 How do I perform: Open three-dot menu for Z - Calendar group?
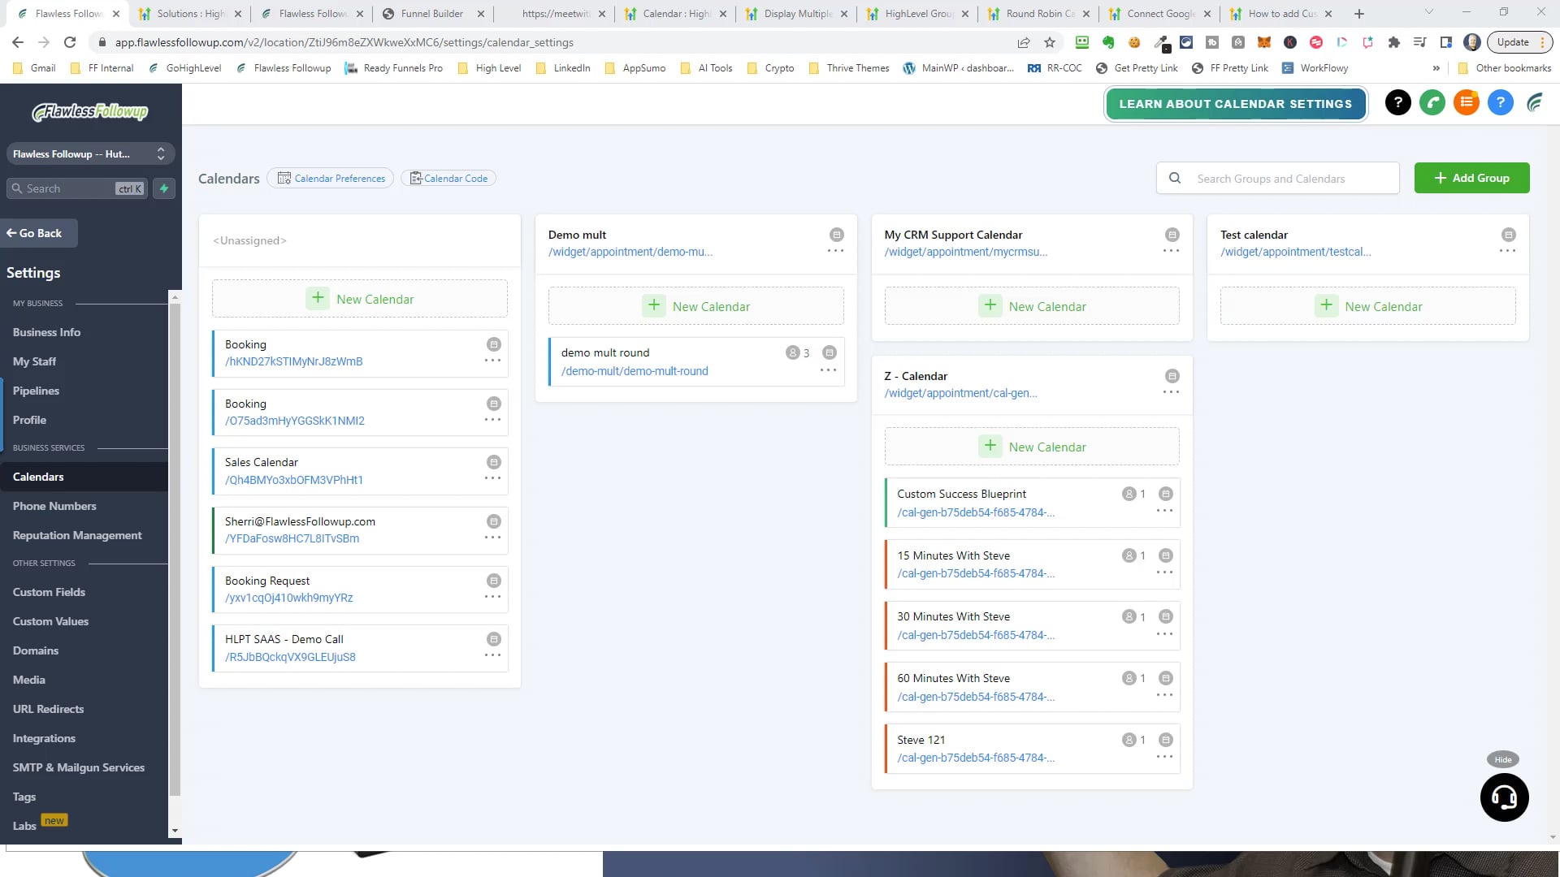pyautogui.click(x=1171, y=392)
